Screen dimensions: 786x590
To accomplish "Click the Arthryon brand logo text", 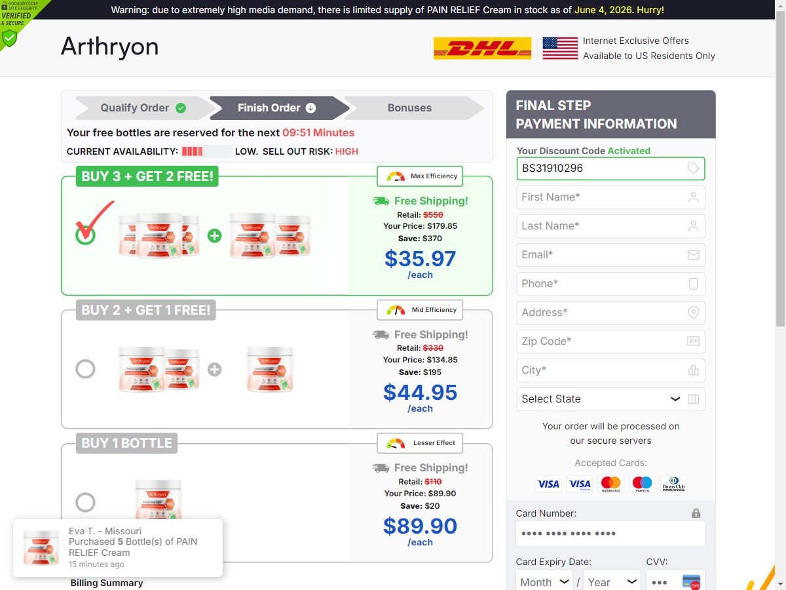I will pyautogui.click(x=109, y=47).
